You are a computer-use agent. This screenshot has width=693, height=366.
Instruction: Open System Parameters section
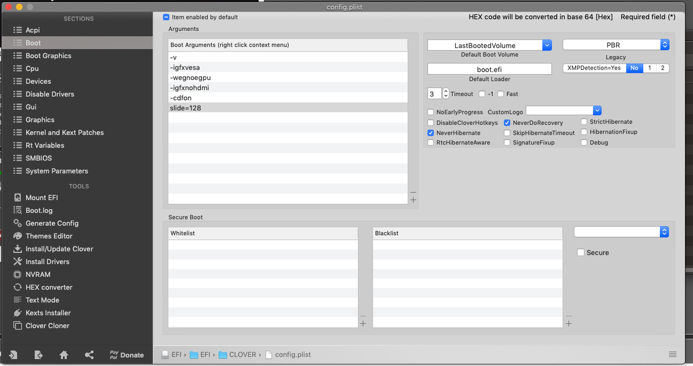coord(56,171)
